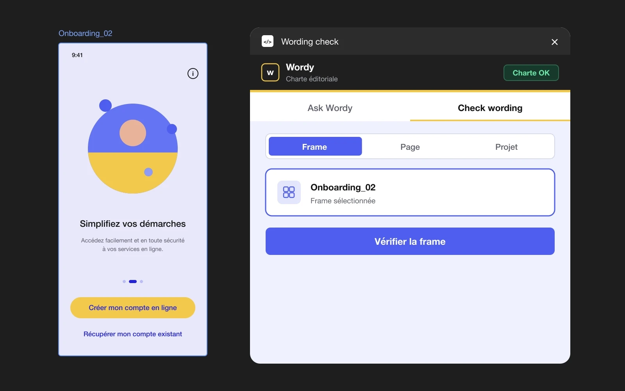Select the Check wording tab
The height and width of the screenshot is (391, 625).
coord(490,108)
